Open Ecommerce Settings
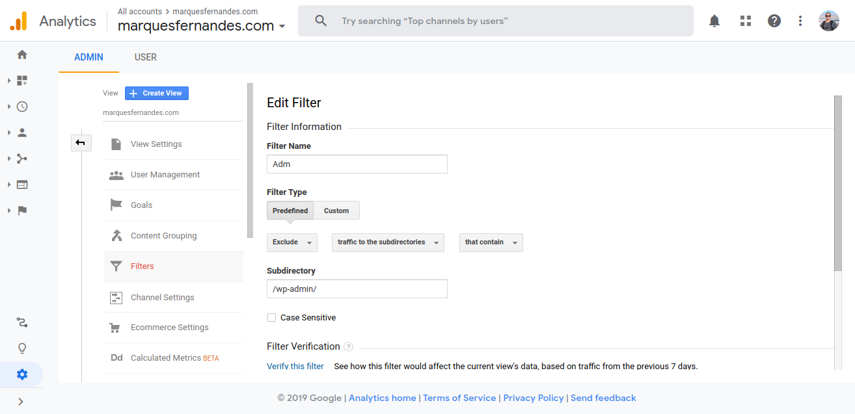 tap(174, 328)
